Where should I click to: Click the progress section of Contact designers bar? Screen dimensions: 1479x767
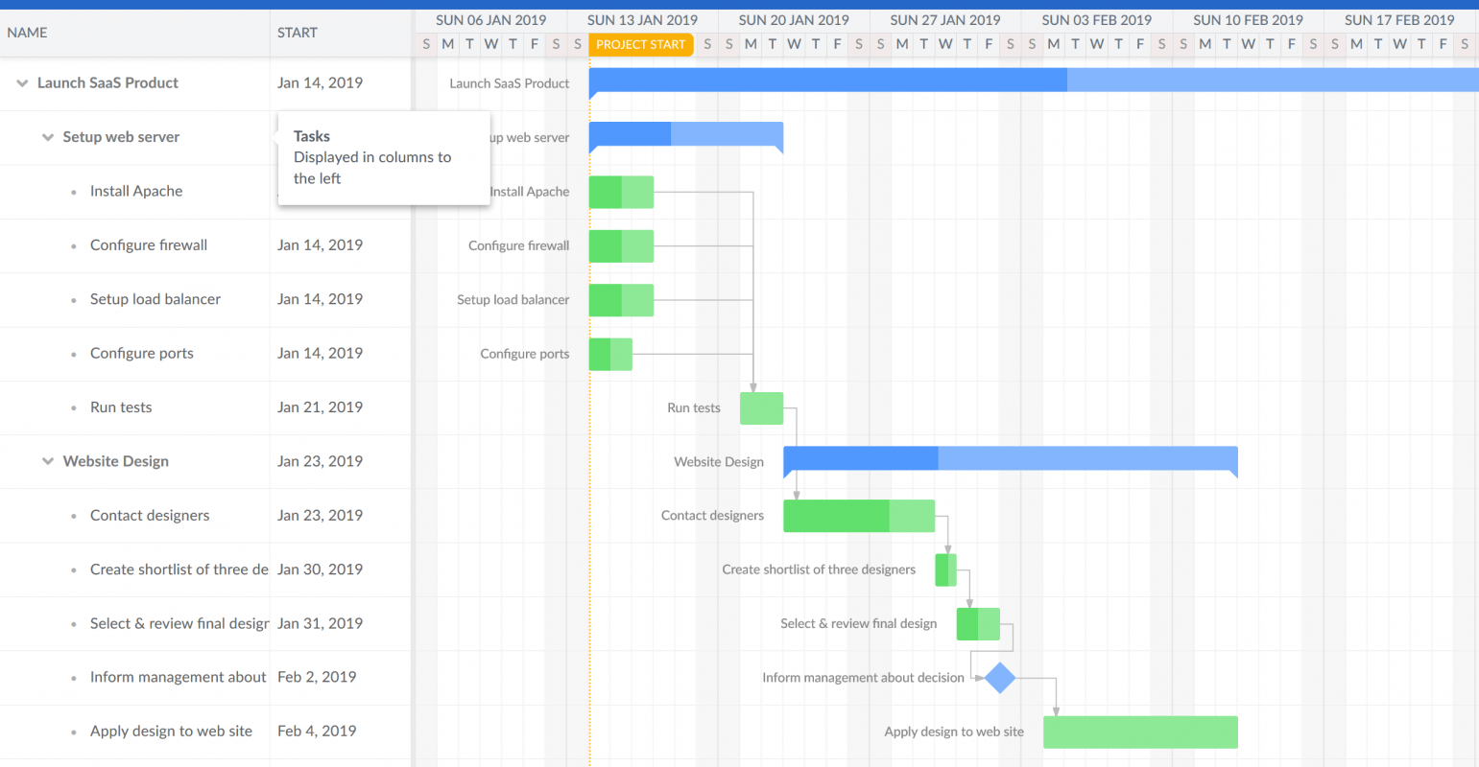(835, 515)
